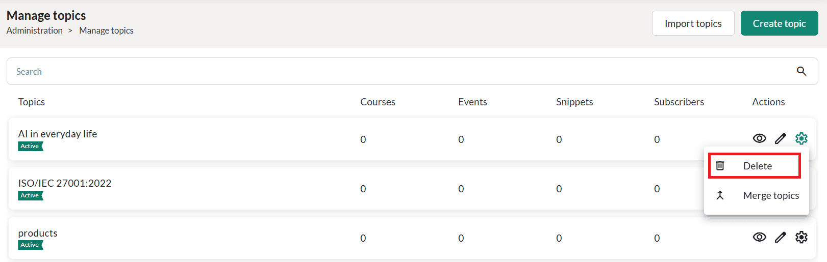Click the 'AI in everyday life' topic name
The image size is (827, 262).
[58, 134]
